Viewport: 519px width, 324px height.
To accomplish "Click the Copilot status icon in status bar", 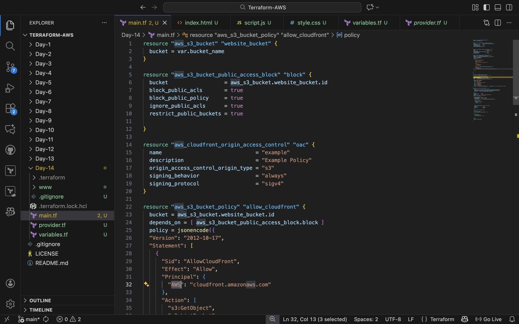I will (x=465, y=319).
